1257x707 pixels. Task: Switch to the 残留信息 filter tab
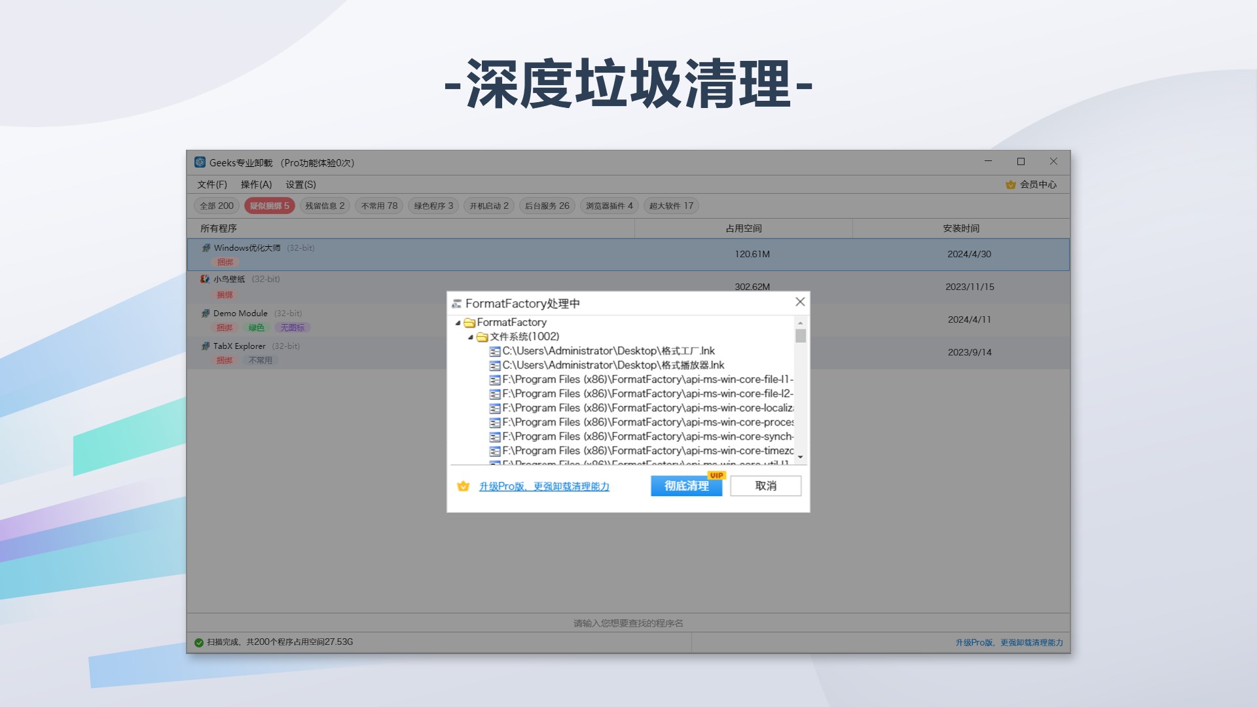point(324,206)
